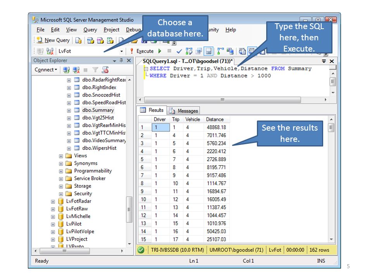The width and height of the screenshot is (372, 279).
Task: Click the MDX query toolbar icon
Action: (x=90, y=41)
